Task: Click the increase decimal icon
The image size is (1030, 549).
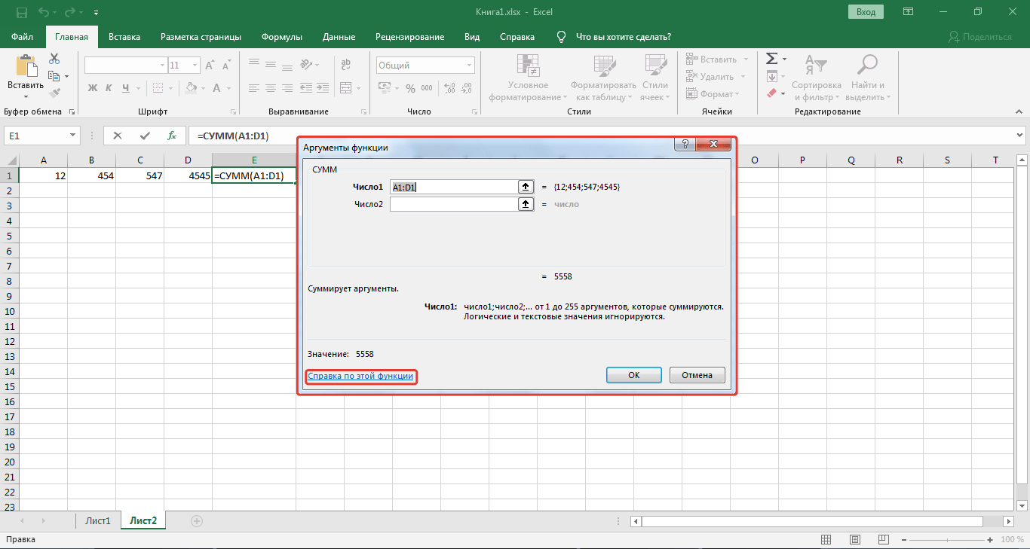Action: point(450,88)
